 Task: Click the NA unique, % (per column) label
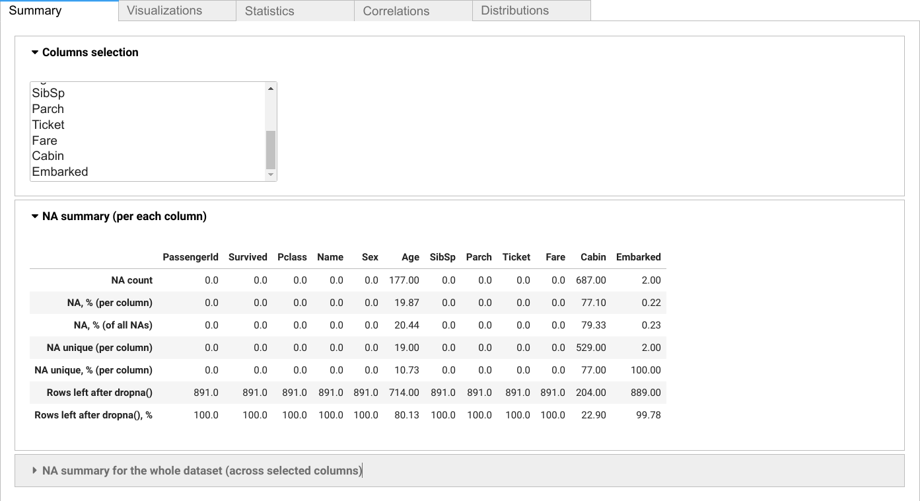tap(93, 370)
